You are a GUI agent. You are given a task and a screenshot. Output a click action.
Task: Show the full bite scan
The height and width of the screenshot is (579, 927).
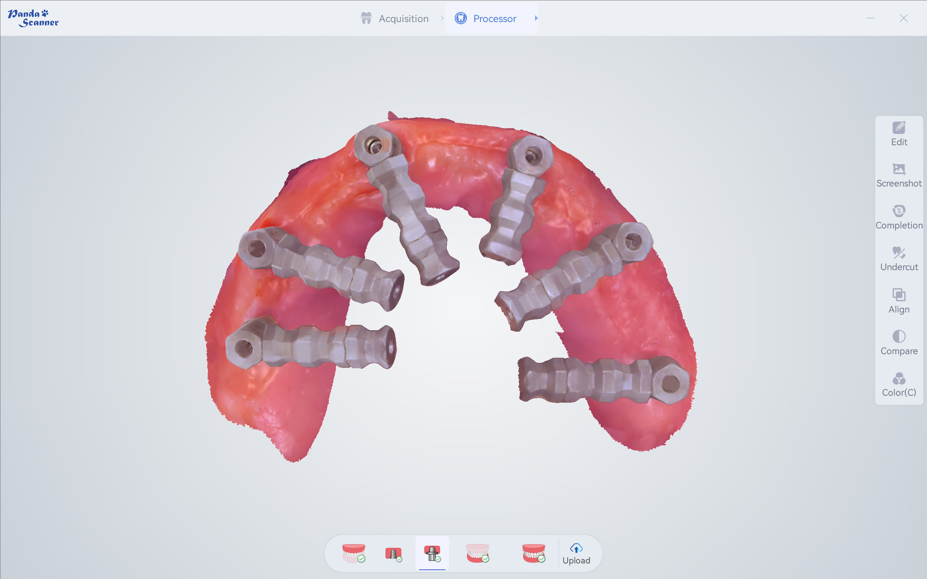[x=534, y=553]
